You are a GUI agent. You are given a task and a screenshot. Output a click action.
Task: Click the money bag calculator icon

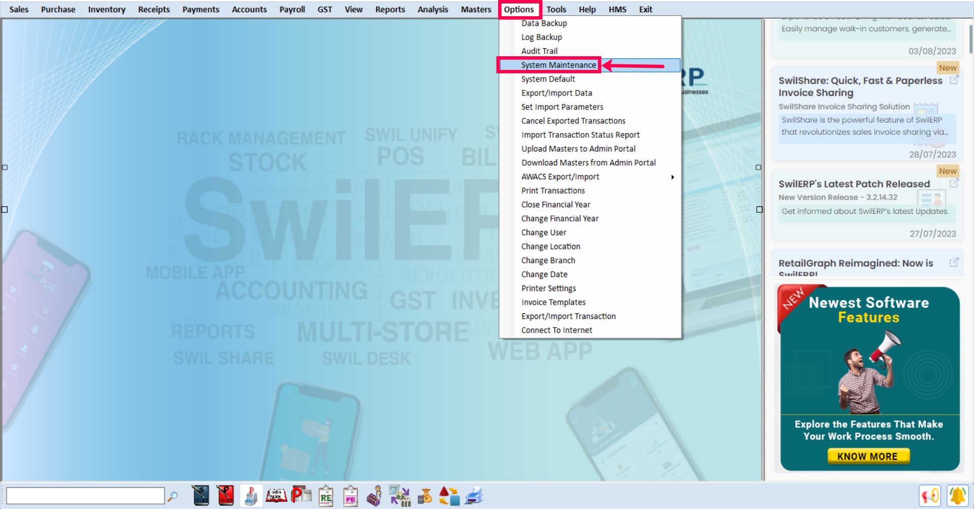425,496
